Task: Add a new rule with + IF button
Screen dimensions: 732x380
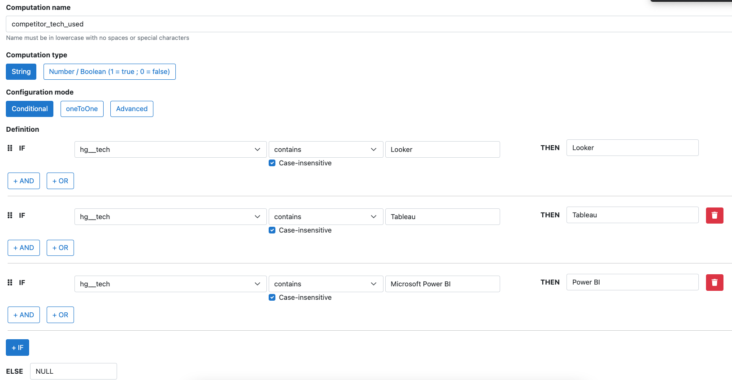Action: (x=17, y=348)
